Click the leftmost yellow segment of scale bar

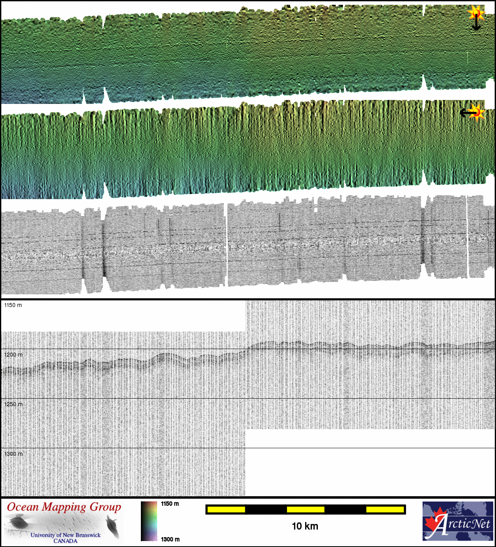(x=226, y=509)
